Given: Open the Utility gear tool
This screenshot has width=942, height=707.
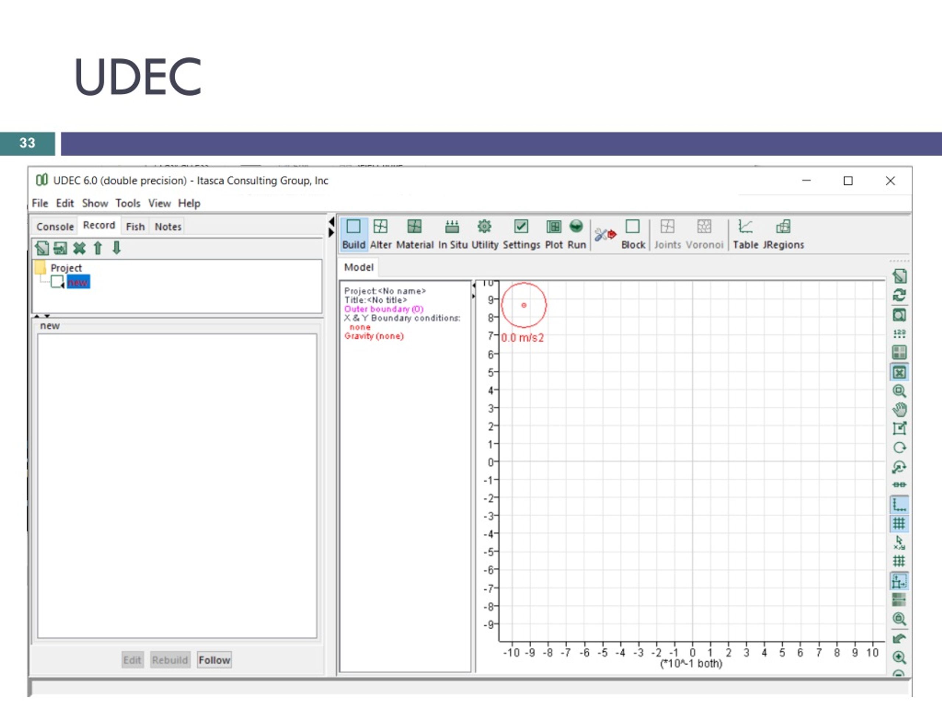Looking at the screenshot, I should pyautogui.click(x=485, y=234).
